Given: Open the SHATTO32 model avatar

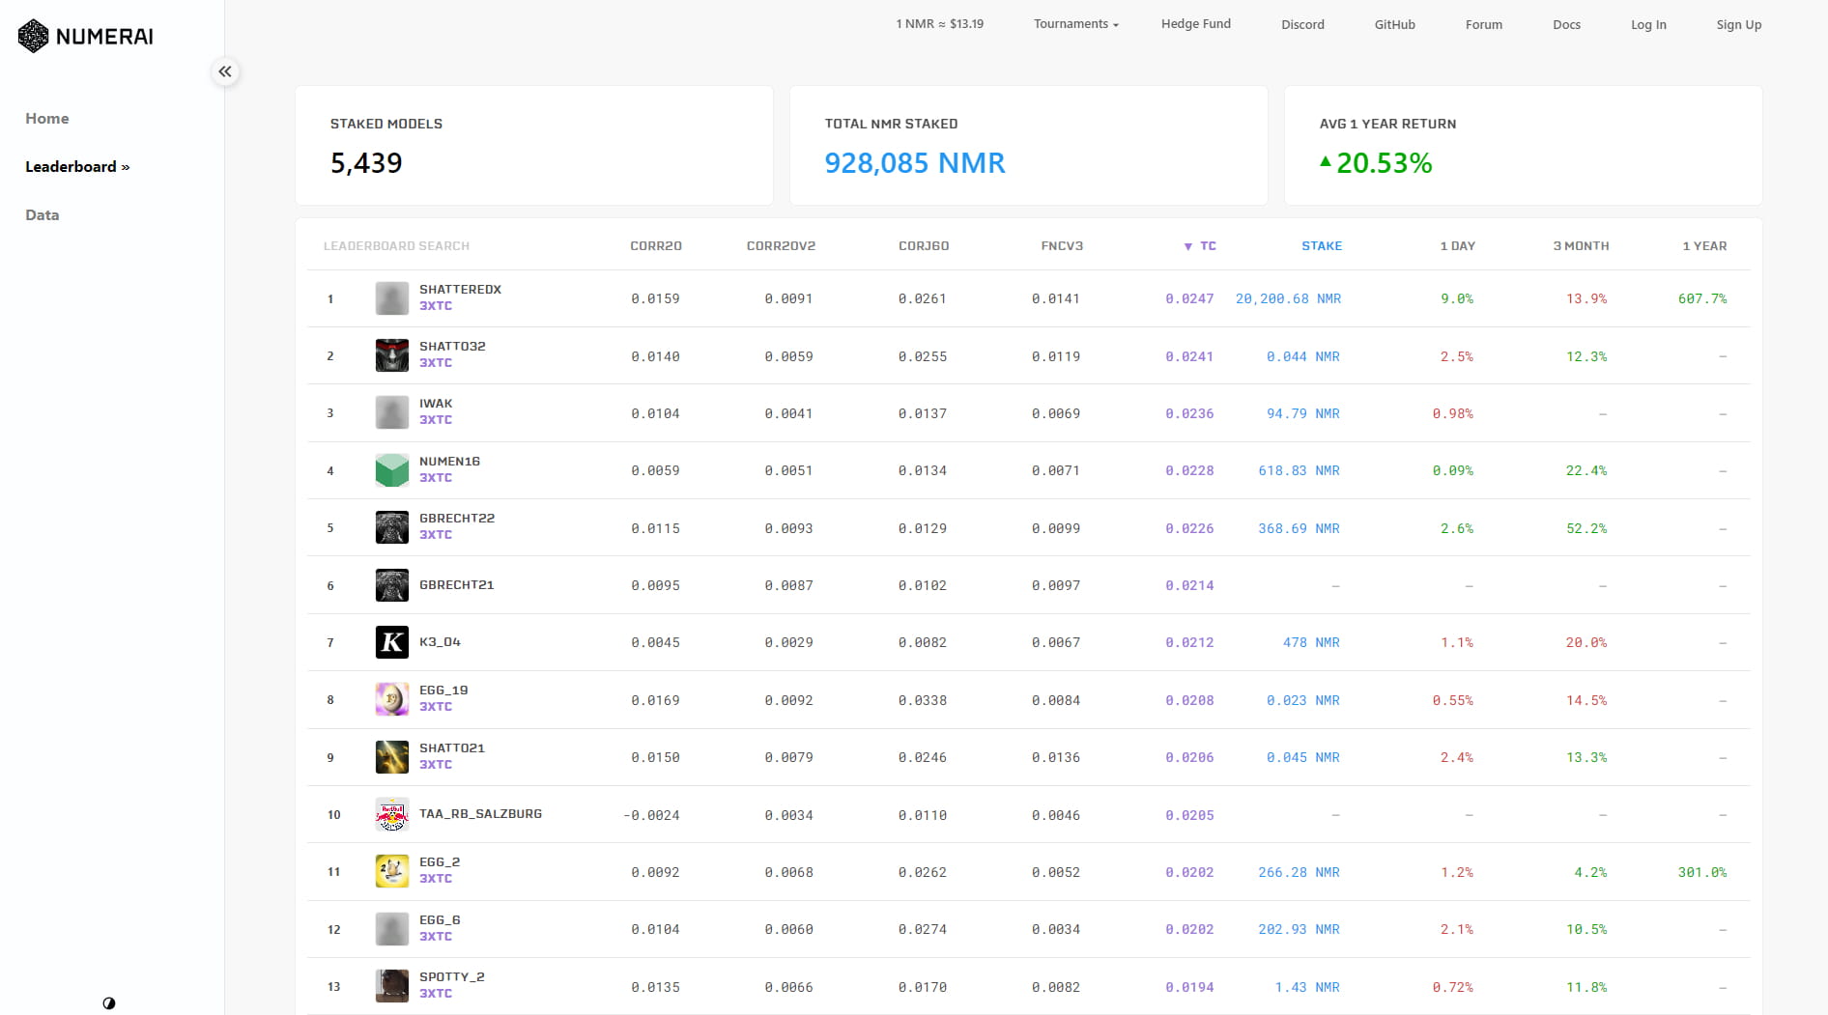Looking at the screenshot, I should pyautogui.click(x=391, y=355).
